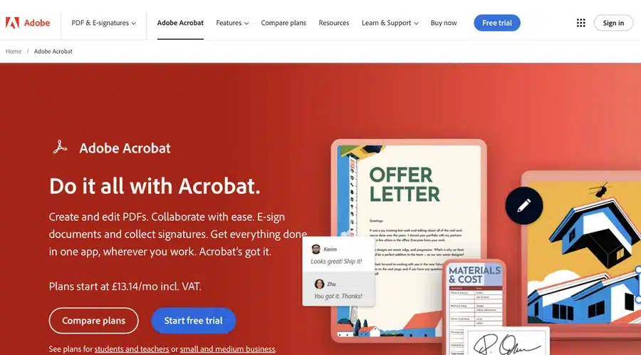
Task: Expand the Learn & Support menu
Action: click(x=390, y=23)
